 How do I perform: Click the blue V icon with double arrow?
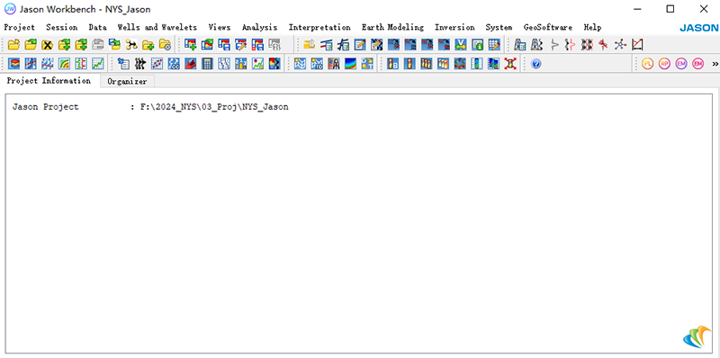[x=461, y=44]
